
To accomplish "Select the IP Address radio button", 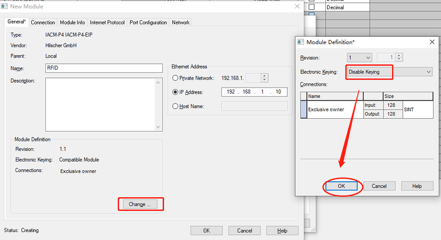I will [x=175, y=92].
